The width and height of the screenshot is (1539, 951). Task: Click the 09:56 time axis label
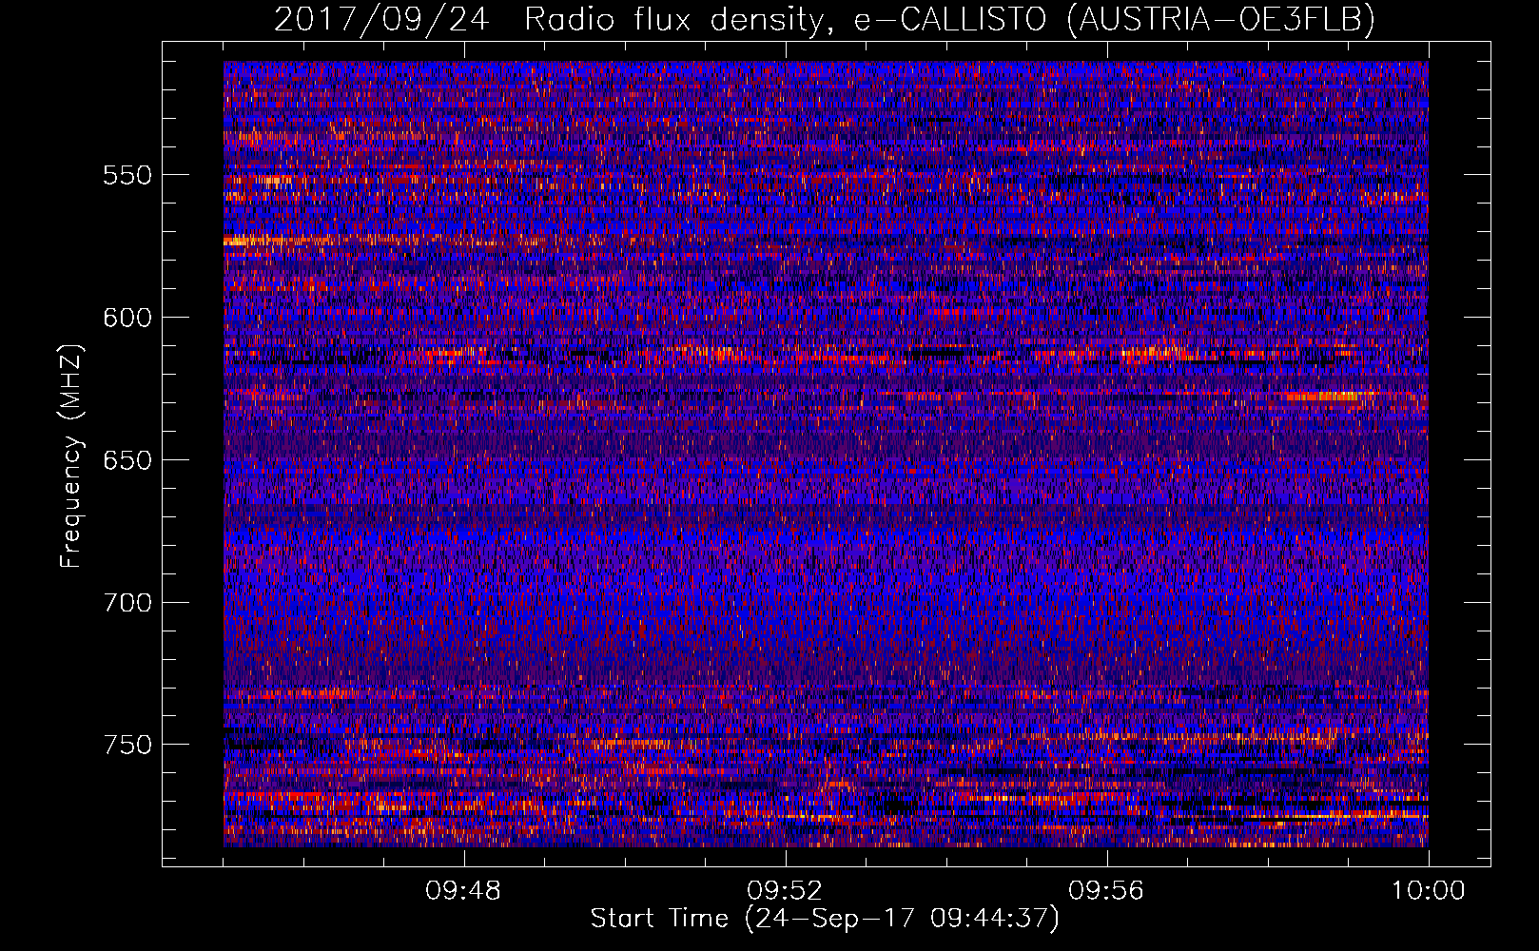coord(1106,891)
